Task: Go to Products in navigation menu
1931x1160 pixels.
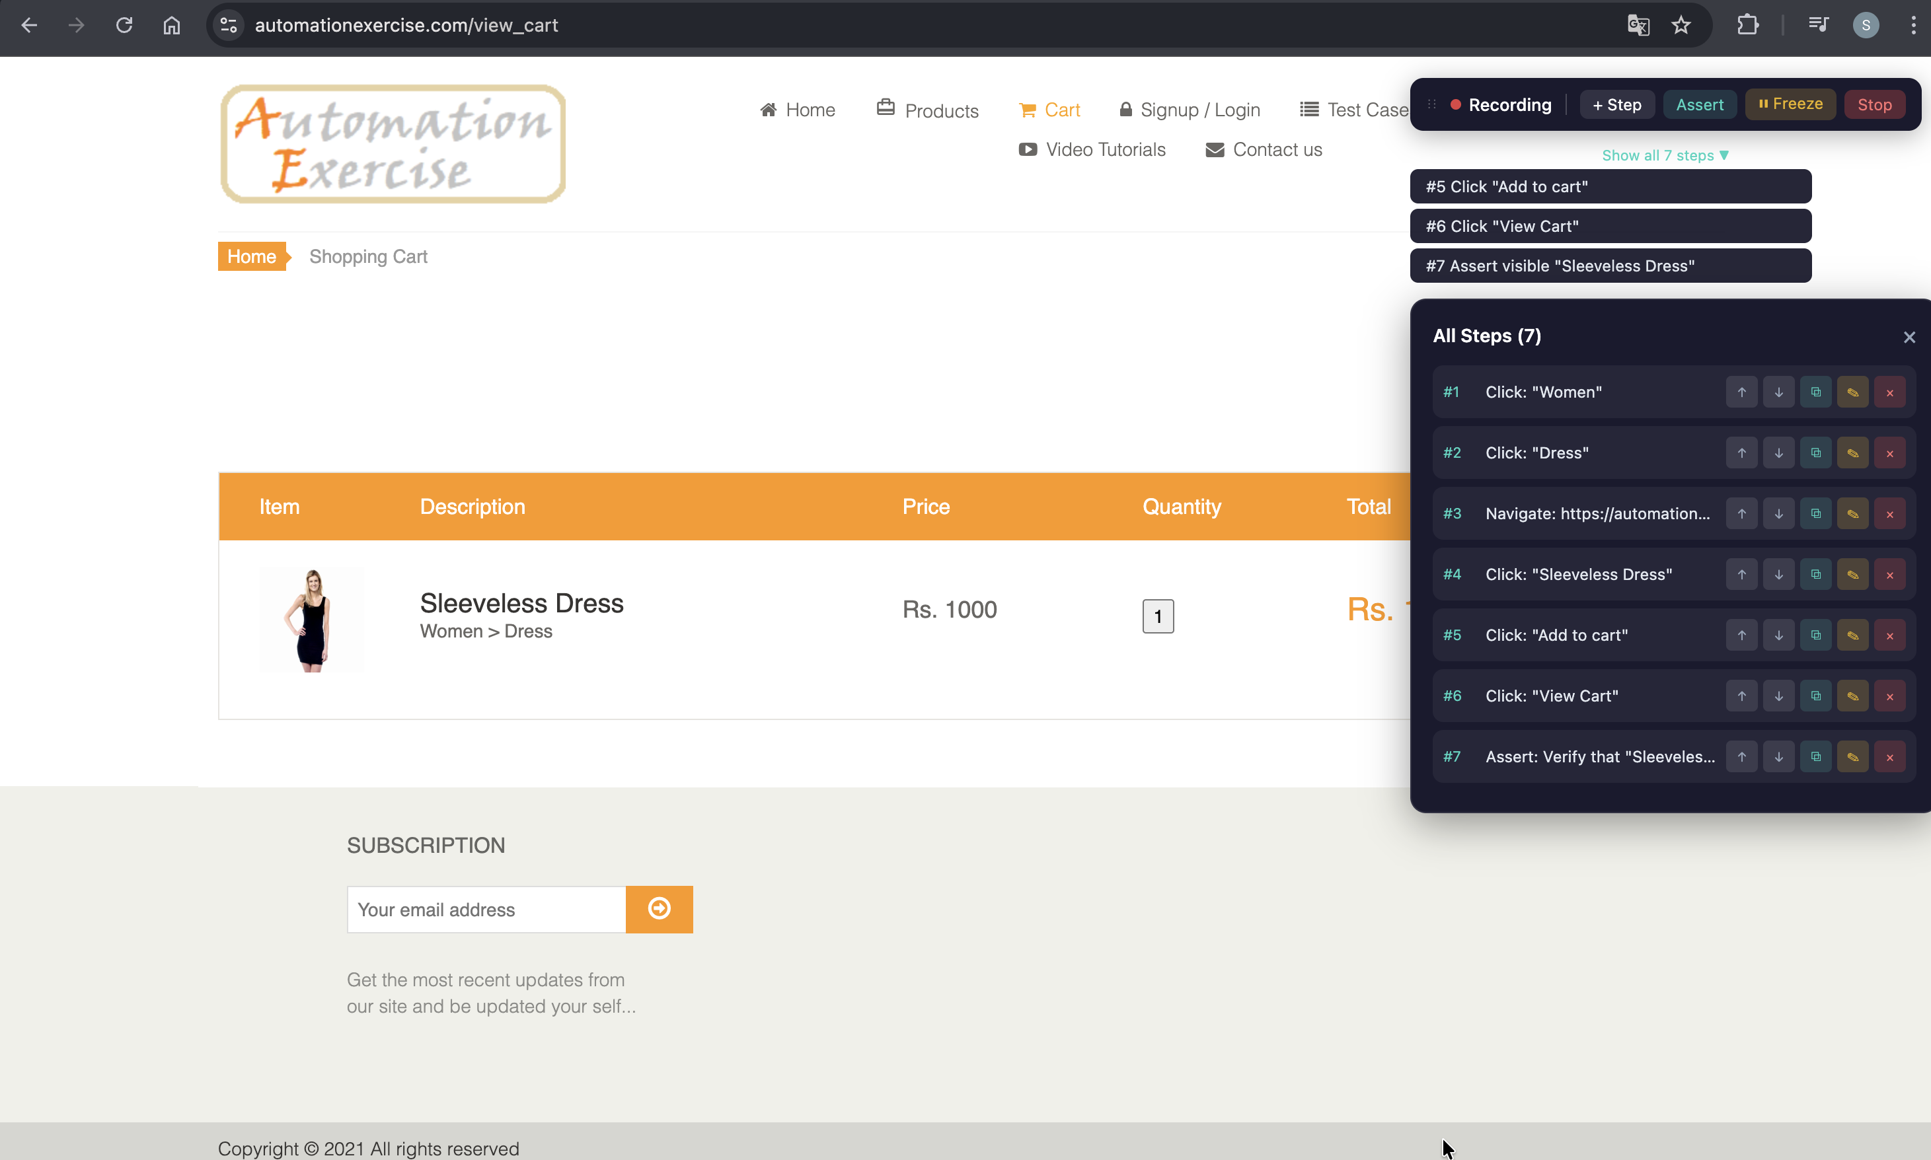Action: coord(928,110)
